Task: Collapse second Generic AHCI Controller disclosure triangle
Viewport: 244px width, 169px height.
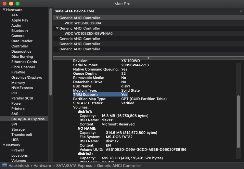Action: [x=57, y=28]
